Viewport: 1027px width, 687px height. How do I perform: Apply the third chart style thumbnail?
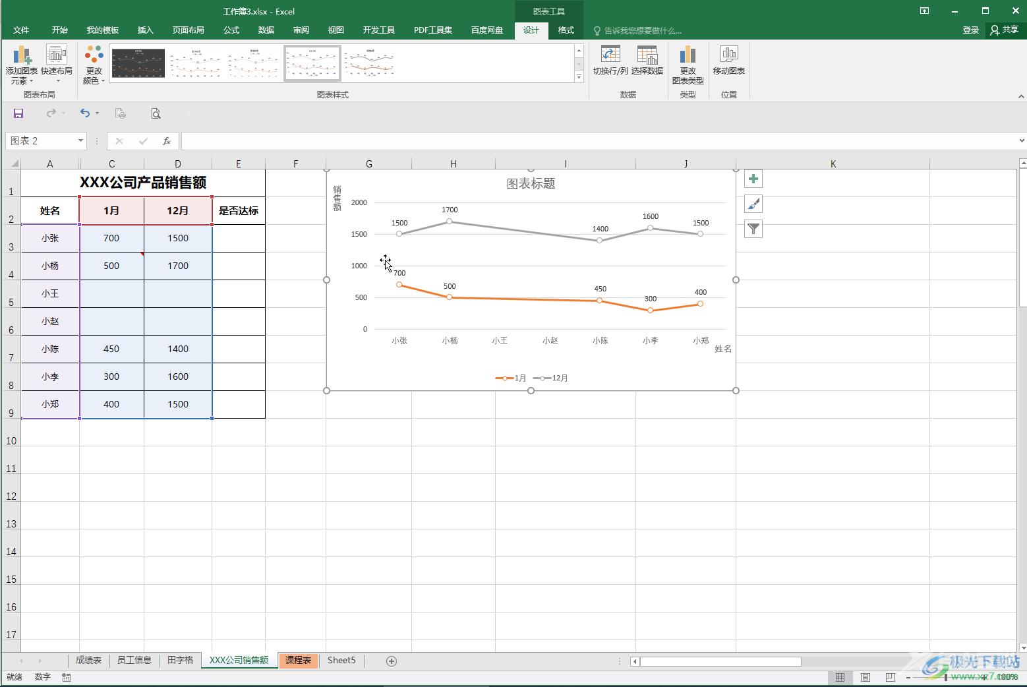(254, 63)
